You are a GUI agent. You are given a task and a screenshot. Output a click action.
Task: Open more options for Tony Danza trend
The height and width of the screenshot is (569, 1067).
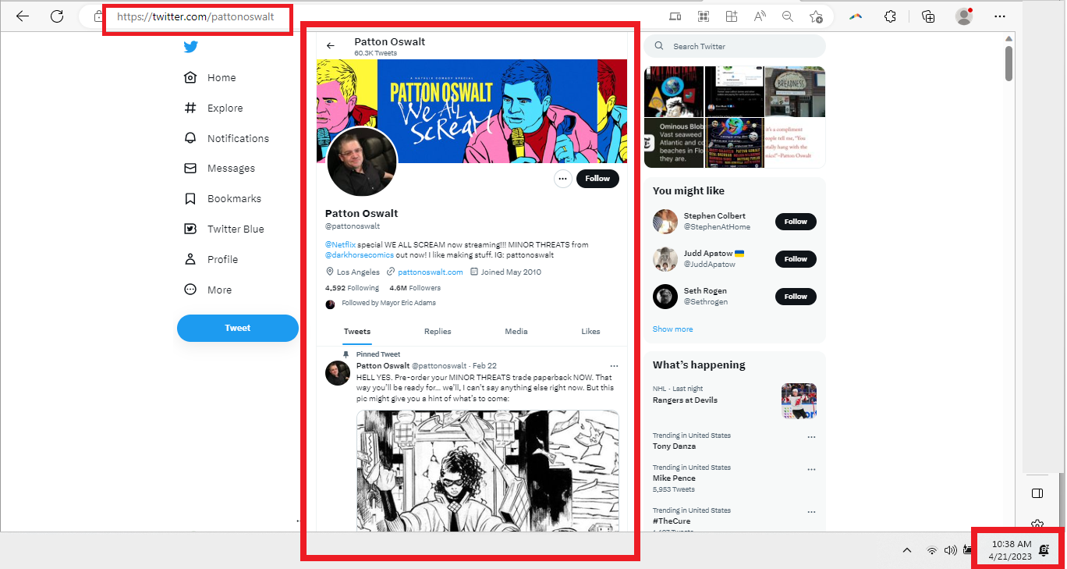tap(811, 438)
